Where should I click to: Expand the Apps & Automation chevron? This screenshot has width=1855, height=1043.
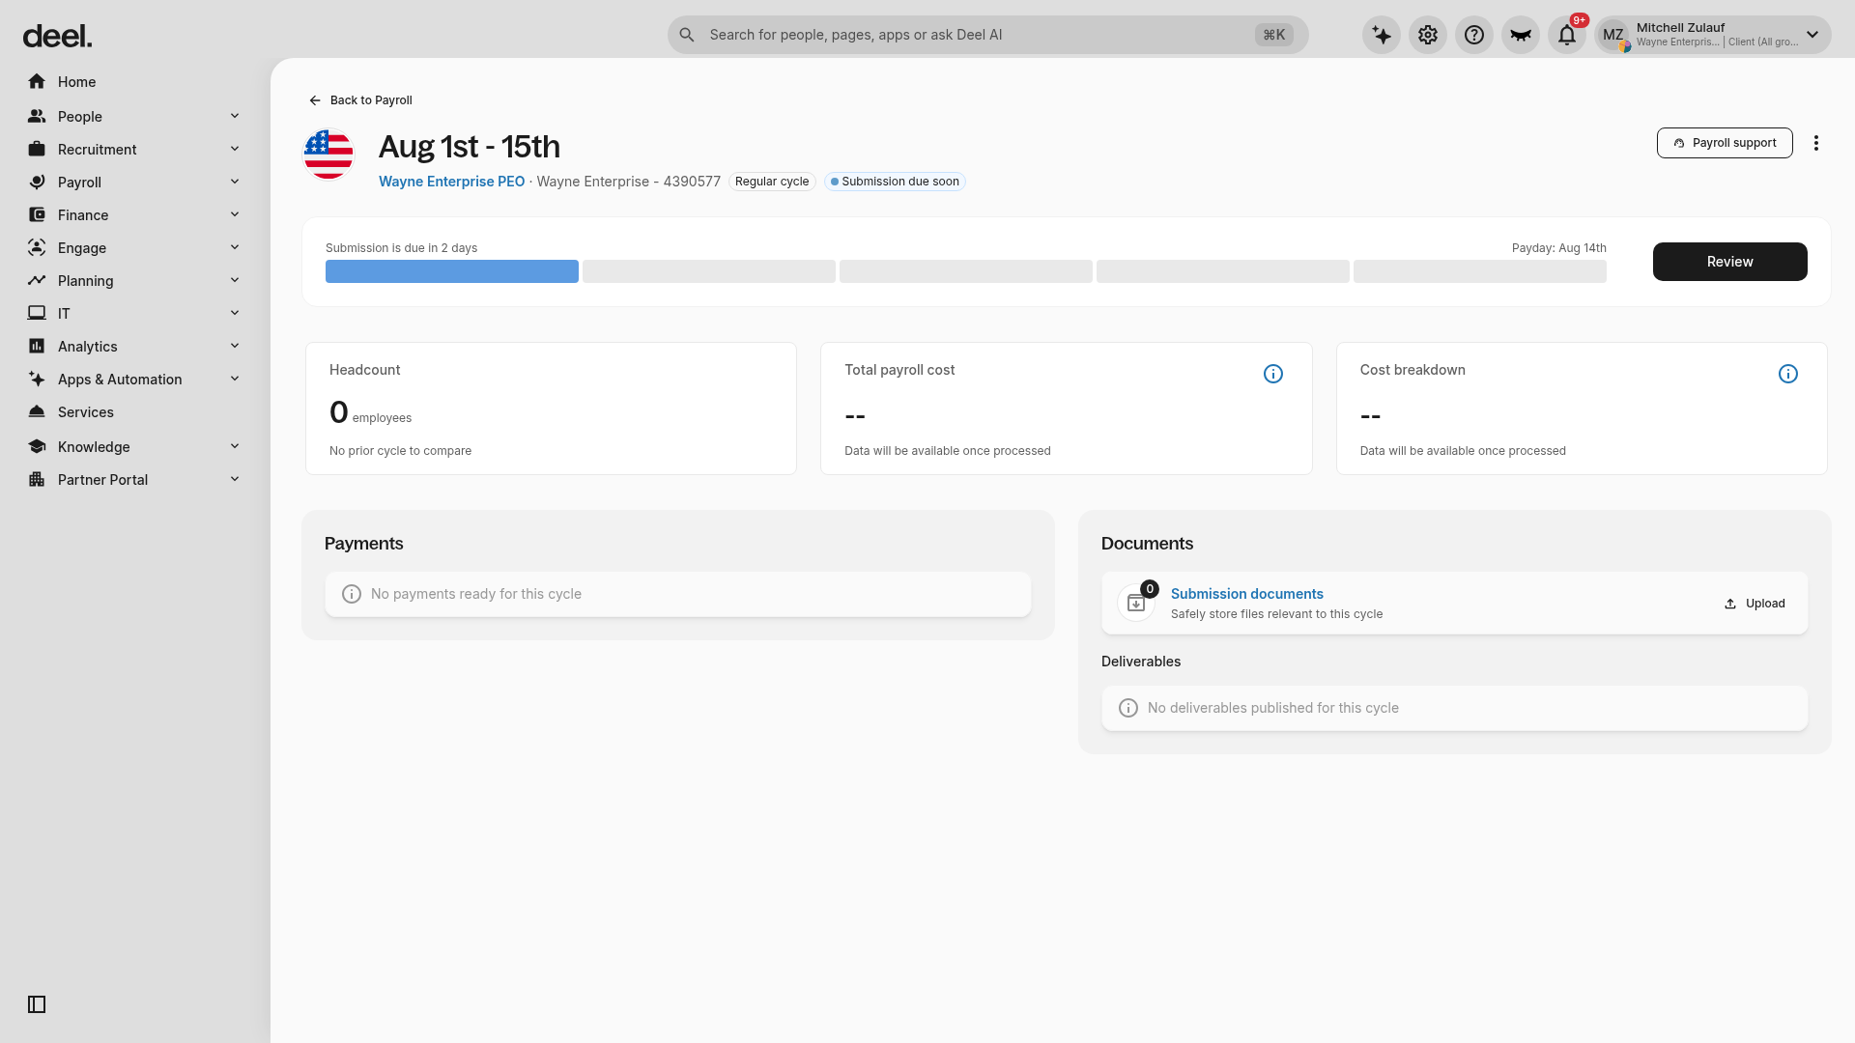235,379
